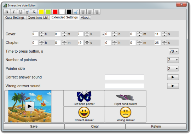
Task: Right align text
Action: pos(97,12)
